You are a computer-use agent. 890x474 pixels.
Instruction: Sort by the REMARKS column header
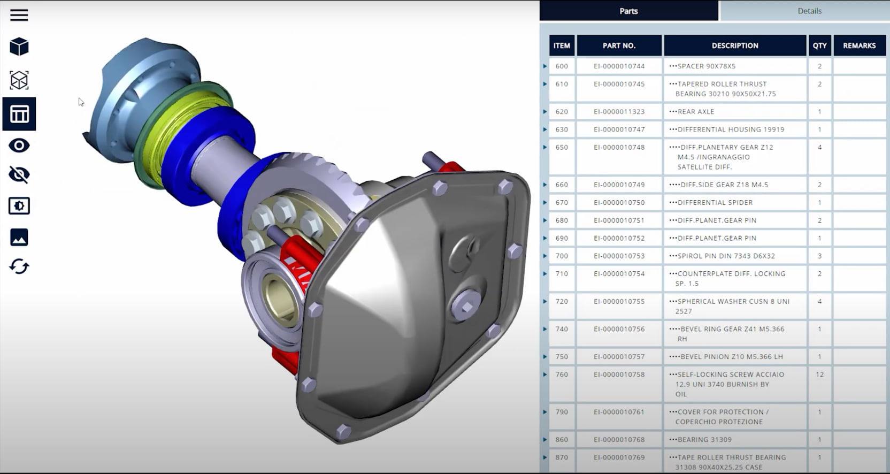pos(859,45)
